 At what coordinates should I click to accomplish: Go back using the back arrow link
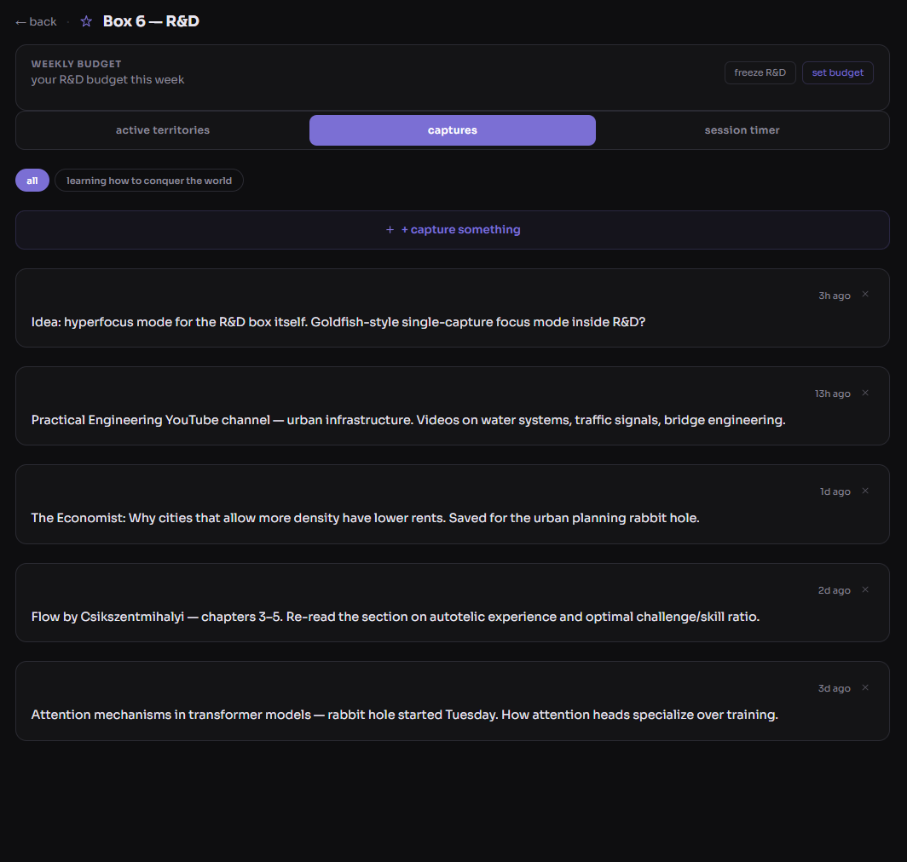click(36, 21)
